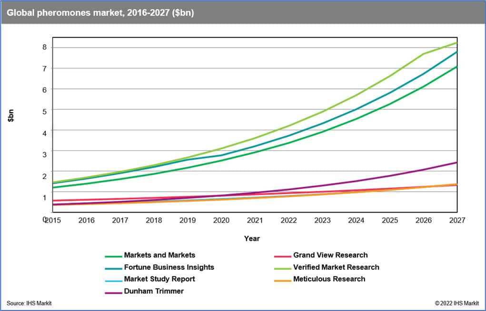Click the $bn y-axis title

coord(11,116)
